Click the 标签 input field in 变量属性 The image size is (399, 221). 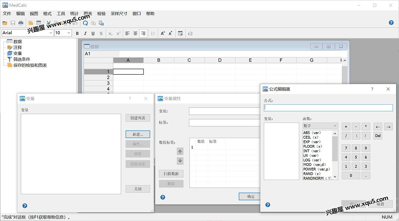(225, 123)
